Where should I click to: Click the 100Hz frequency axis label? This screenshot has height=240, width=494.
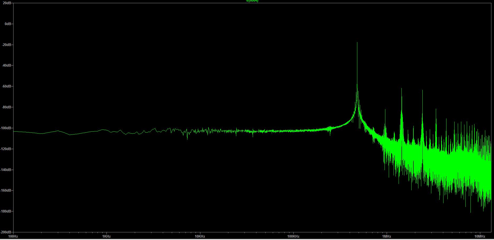(x=13, y=237)
